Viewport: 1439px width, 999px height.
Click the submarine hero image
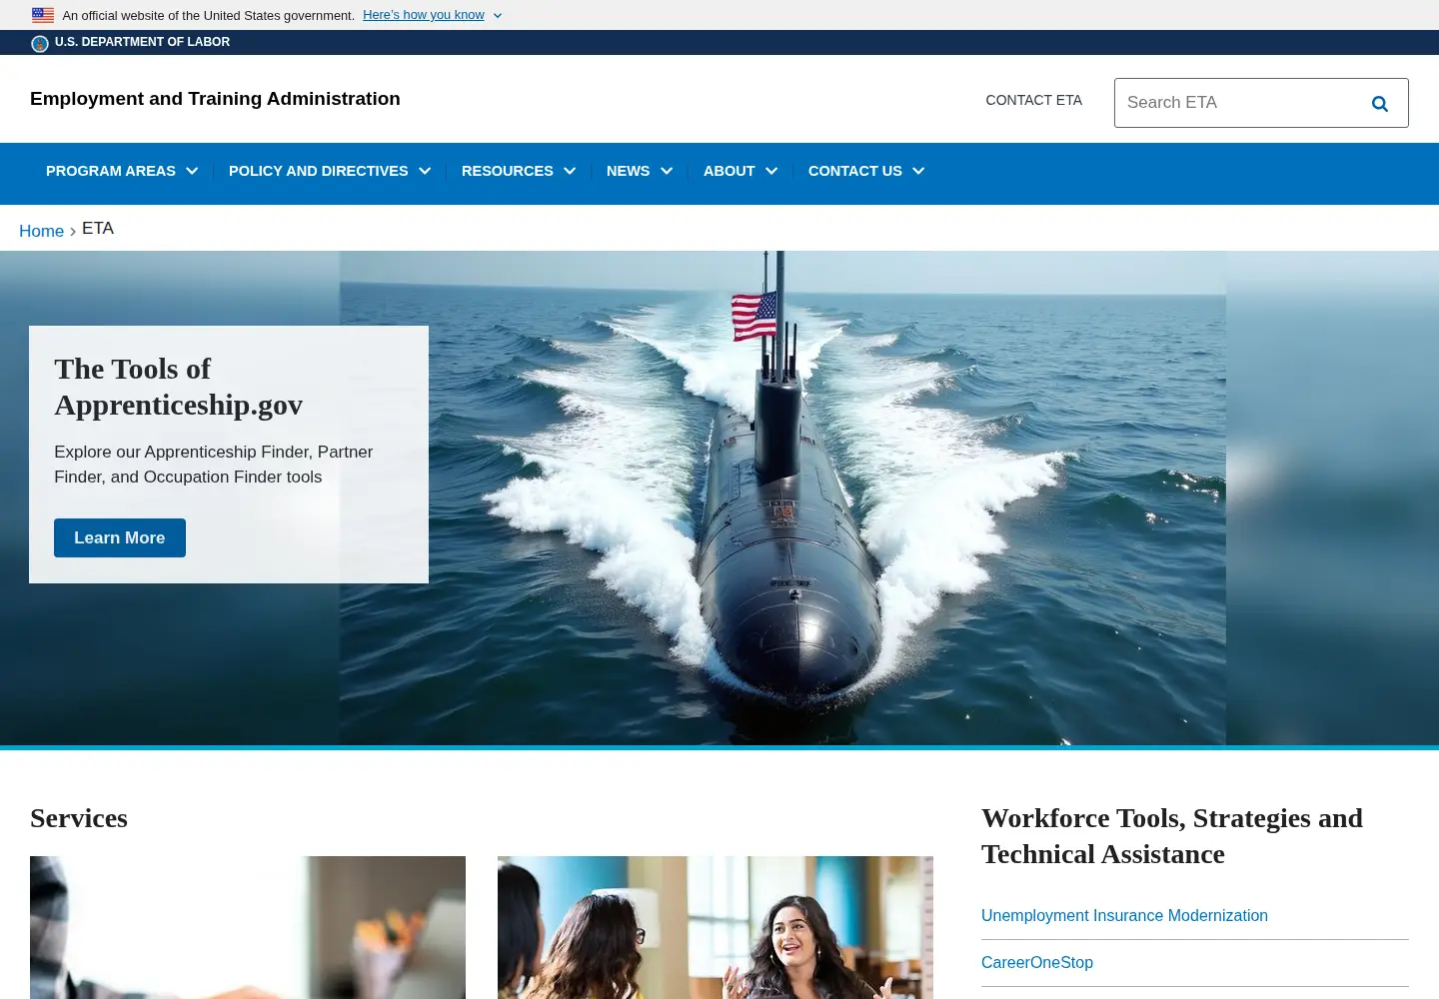click(x=782, y=498)
